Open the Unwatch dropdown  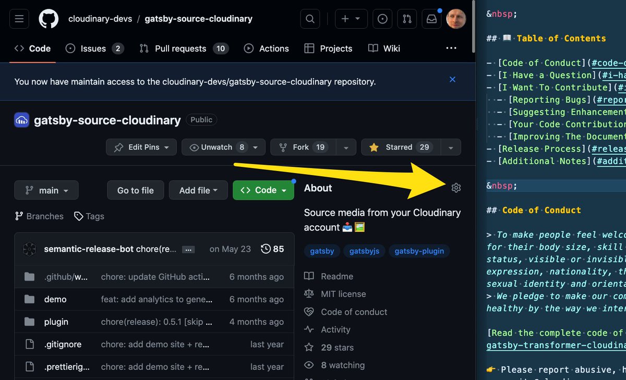223,148
